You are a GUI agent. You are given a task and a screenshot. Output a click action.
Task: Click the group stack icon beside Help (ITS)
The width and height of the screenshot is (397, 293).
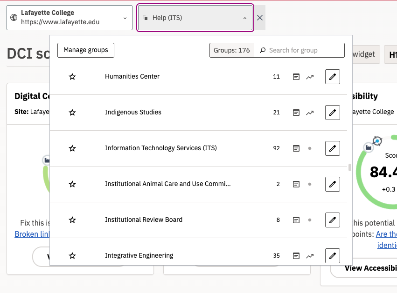(145, 17)
